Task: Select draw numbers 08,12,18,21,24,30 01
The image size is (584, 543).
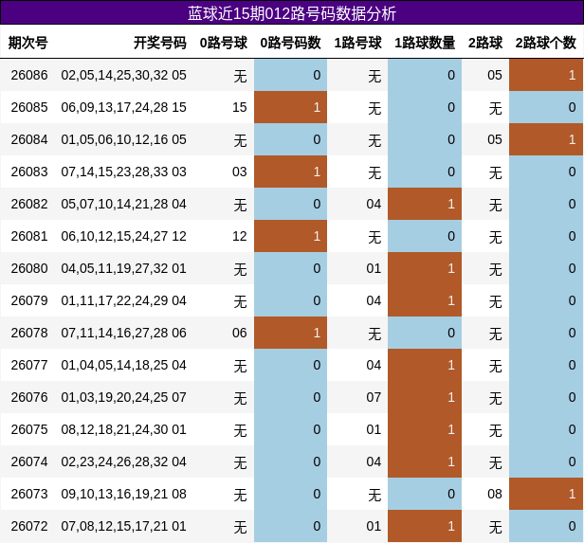Action: tap(123, 429)
